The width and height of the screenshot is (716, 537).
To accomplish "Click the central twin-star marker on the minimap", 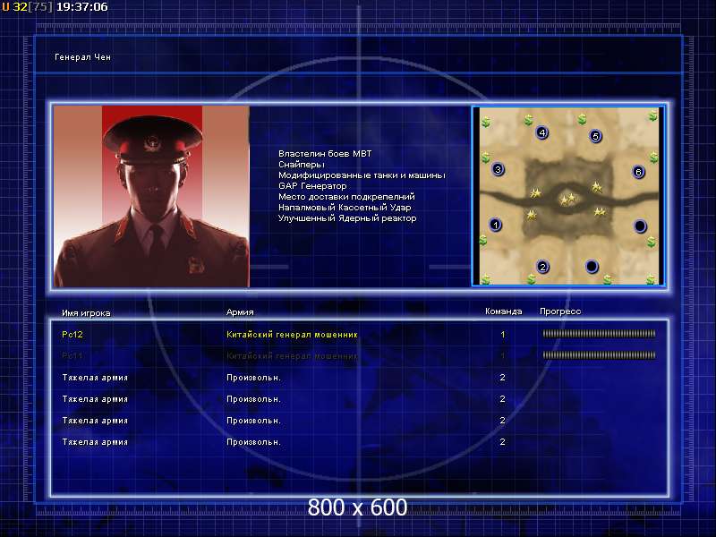I will pos(567,199).
